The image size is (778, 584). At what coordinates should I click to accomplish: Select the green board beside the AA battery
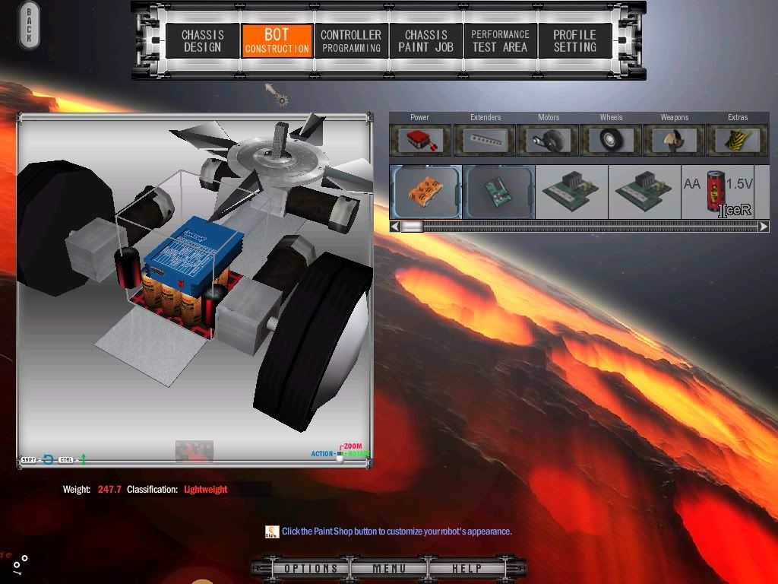[644, 192]
